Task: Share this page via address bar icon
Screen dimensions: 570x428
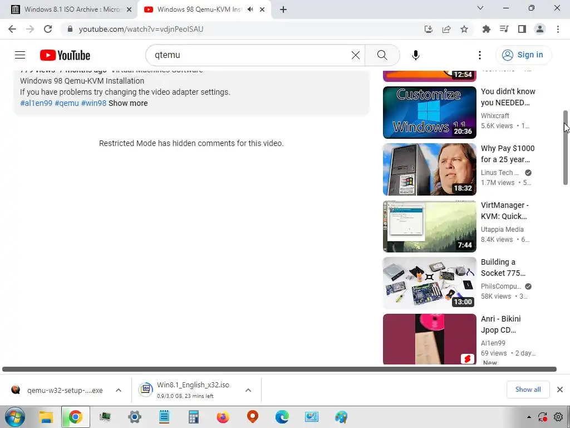Action: pos(446,29)
